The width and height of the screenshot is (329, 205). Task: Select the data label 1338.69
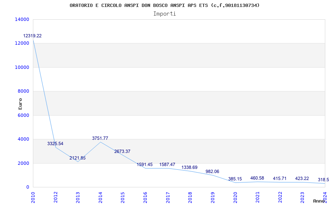[190, 167]
